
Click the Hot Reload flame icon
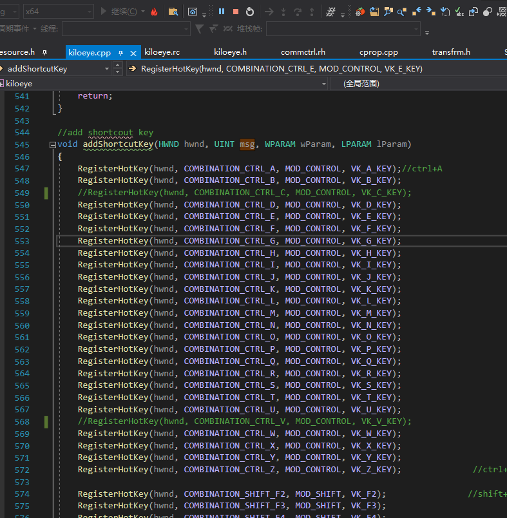[x=154, y=12]
